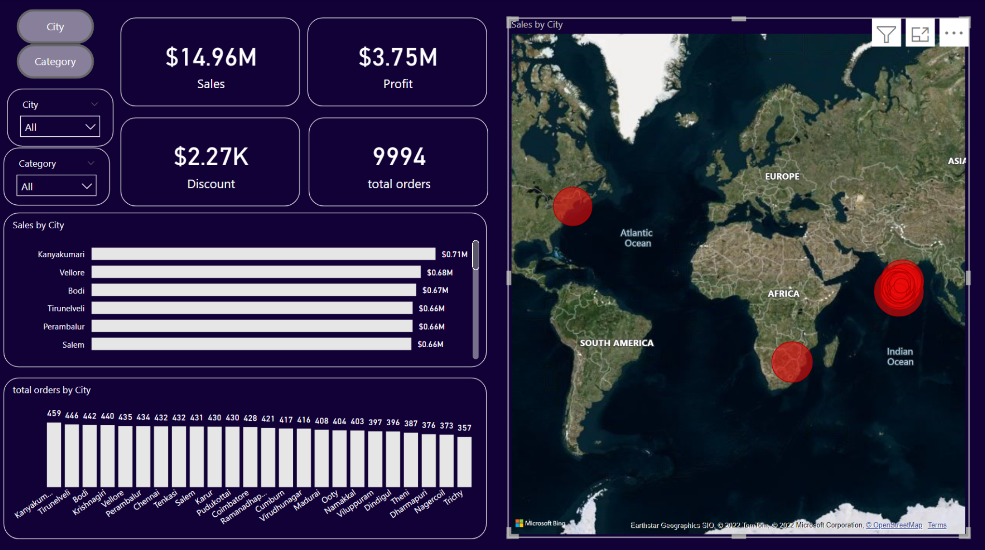Click the 'total orders by City' chart title
985x550 pixels.
tap(52, 390)
